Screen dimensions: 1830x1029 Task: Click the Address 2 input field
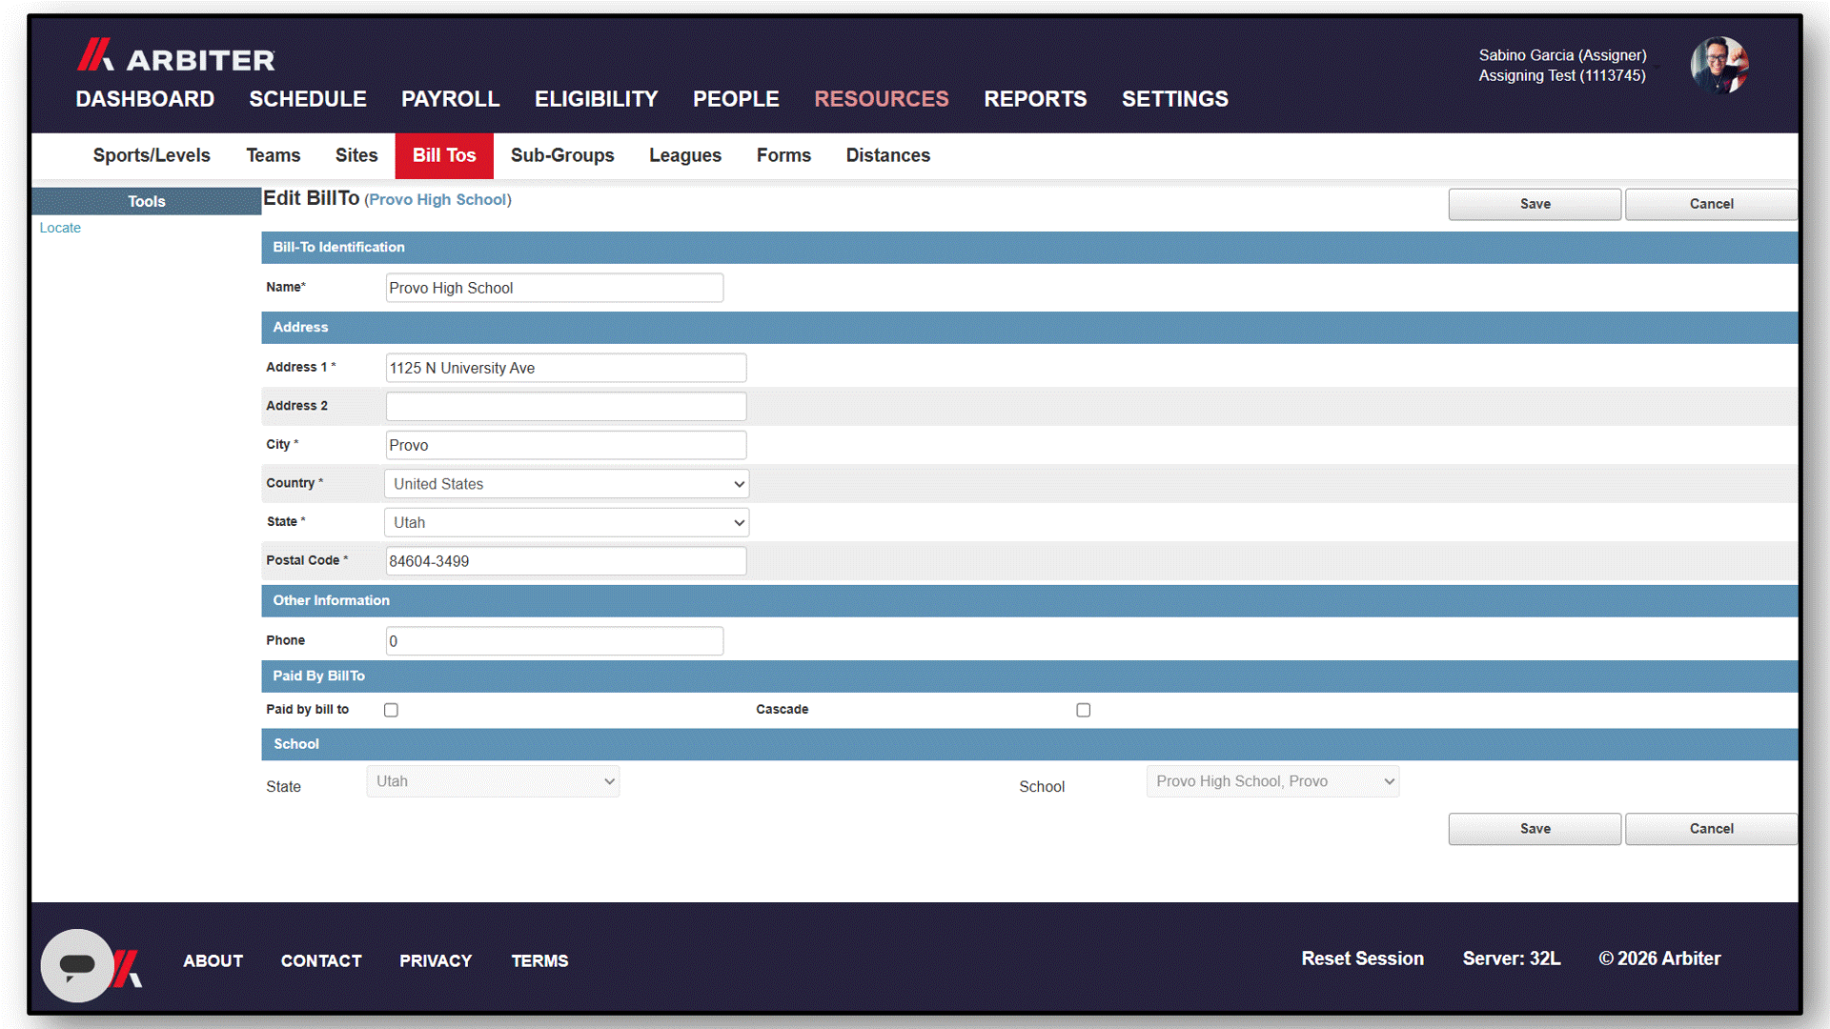tap(566, 407)
